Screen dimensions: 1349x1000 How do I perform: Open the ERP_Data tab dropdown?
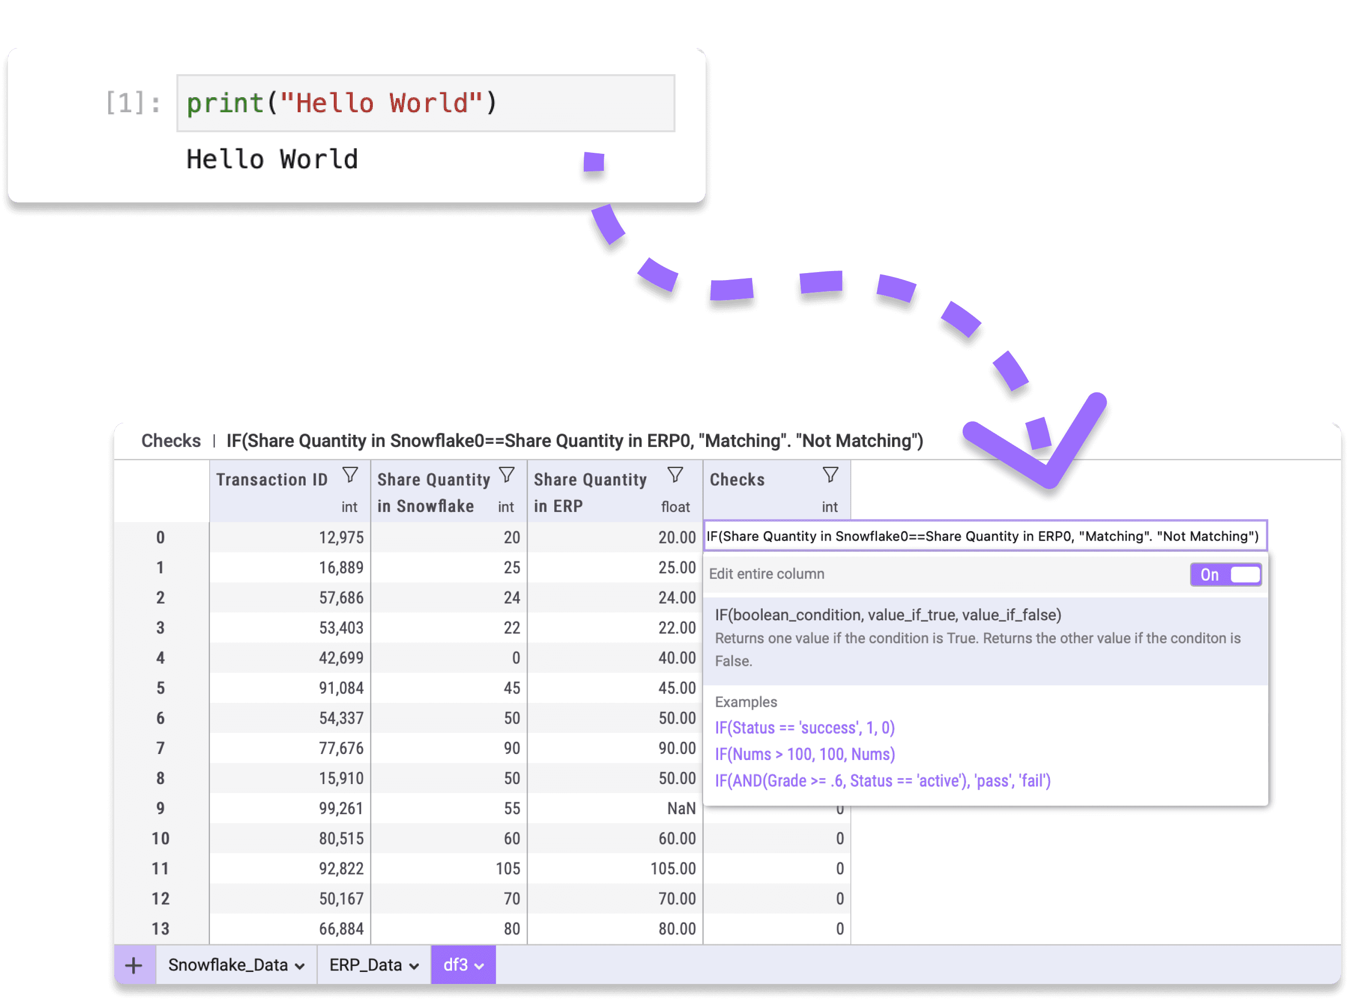[414, 965]
